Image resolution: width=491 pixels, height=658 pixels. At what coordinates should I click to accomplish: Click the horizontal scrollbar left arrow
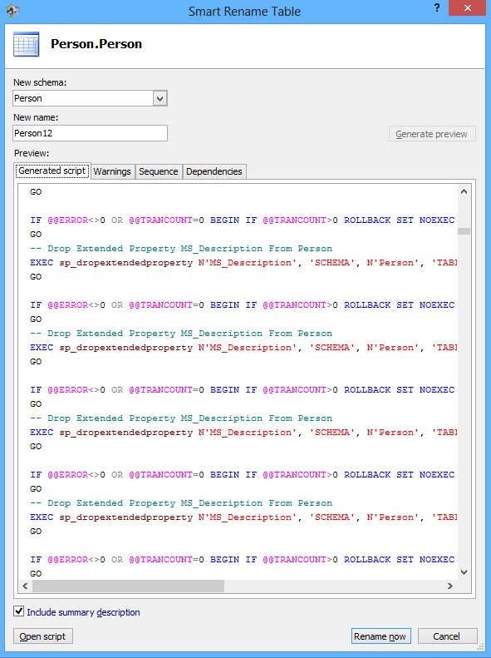25,586
